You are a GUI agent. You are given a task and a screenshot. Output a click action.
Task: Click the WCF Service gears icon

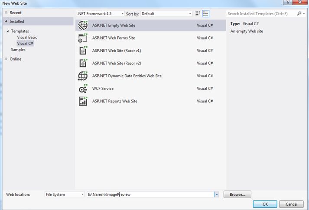(83, 89)
